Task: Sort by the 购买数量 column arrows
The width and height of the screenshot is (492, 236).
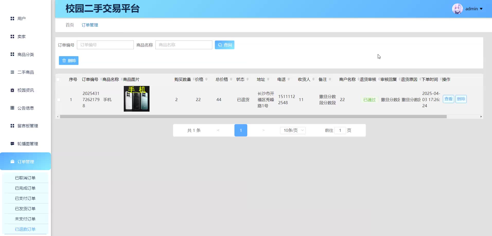Action: tap(194, 79)
